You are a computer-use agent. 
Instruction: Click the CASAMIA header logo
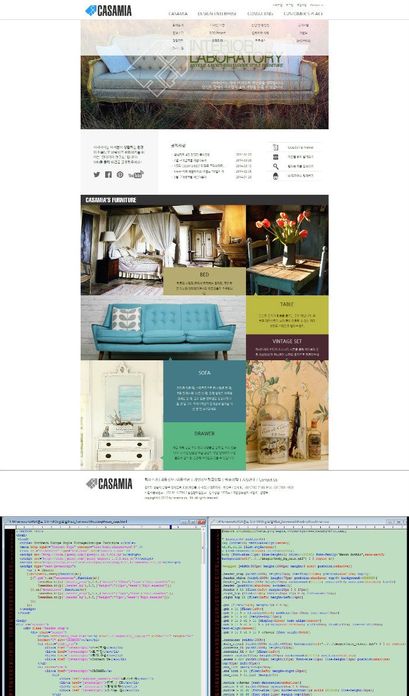point(108,11)
